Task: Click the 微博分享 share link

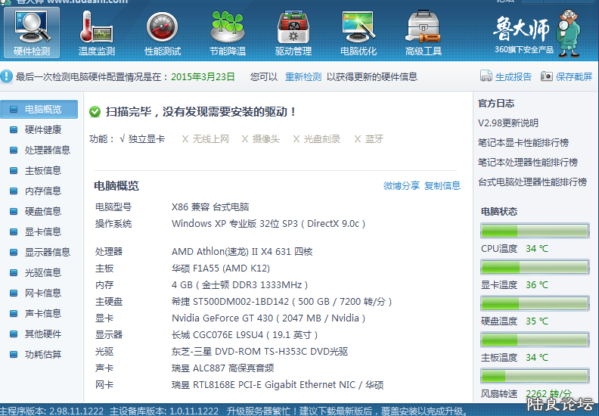Action: click(402, 185)
